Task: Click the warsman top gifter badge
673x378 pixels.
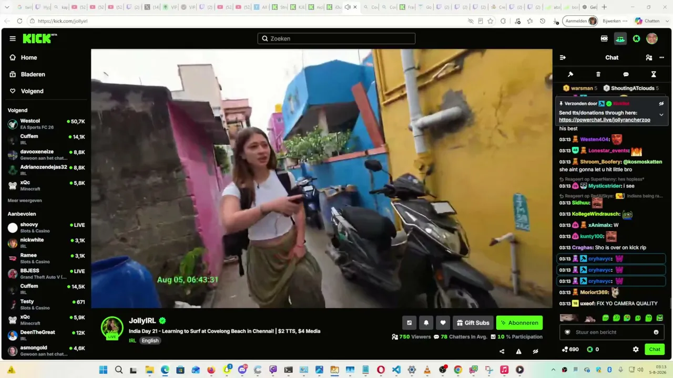Action: pos(580,88)
